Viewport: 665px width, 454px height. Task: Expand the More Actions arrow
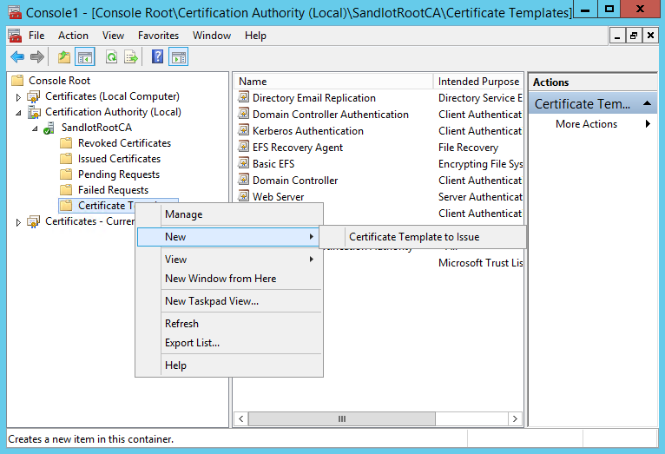648,124
